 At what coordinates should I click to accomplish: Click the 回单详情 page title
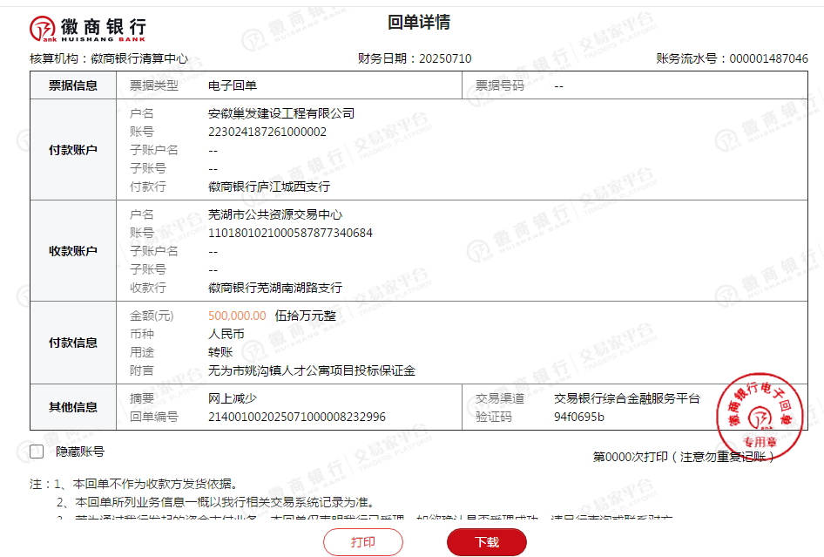click(x=419, y=23)
